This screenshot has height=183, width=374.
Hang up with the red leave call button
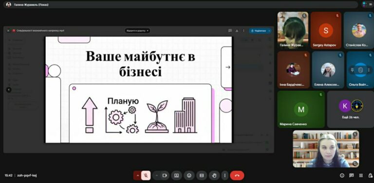pyautogui.click(x=237, y=175)
